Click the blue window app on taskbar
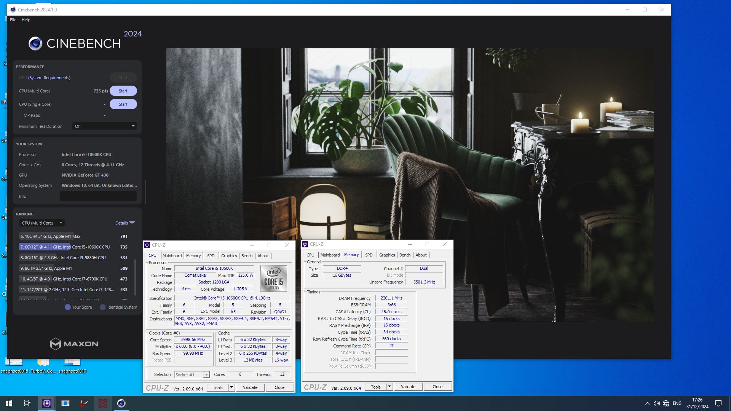Screen dimensions: 731x411 65,403
